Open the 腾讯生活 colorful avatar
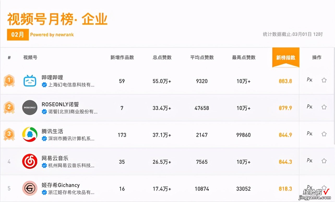The width and height of the screenshot is (335, 202). click(30, 134)
